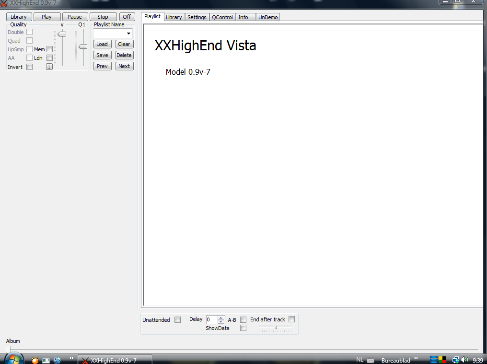Delete the playlist
Screen dimensions: 487x364
(x=124, y=55)
